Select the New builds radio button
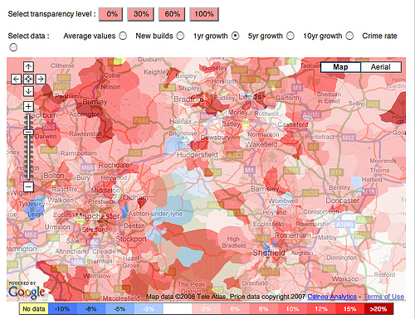This screenshot has width=415, height=319. [x=180, y=36]
